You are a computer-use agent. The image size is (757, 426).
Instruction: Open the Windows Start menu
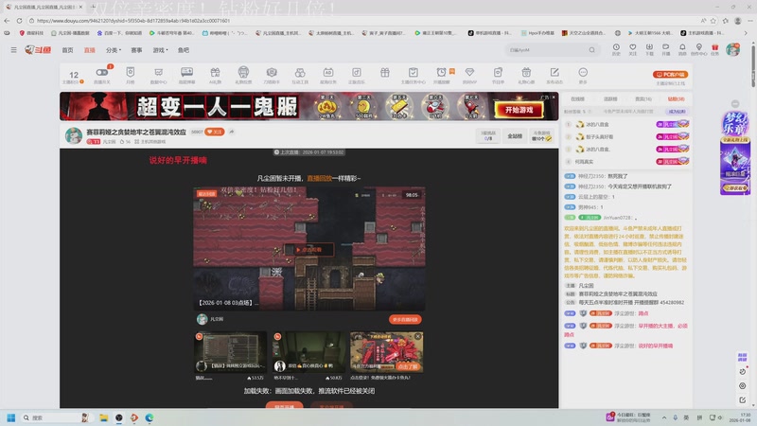[11, 417]
